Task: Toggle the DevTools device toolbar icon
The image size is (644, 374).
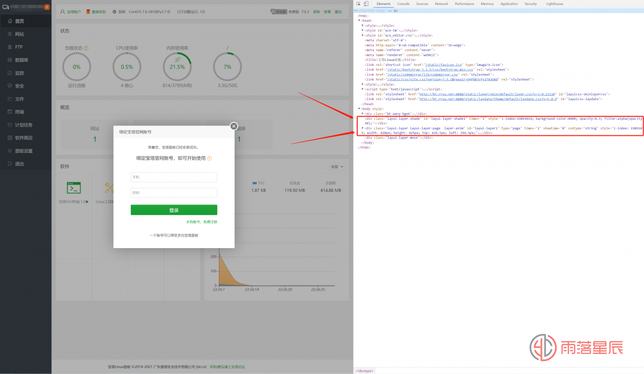Action: coord(366,4)
